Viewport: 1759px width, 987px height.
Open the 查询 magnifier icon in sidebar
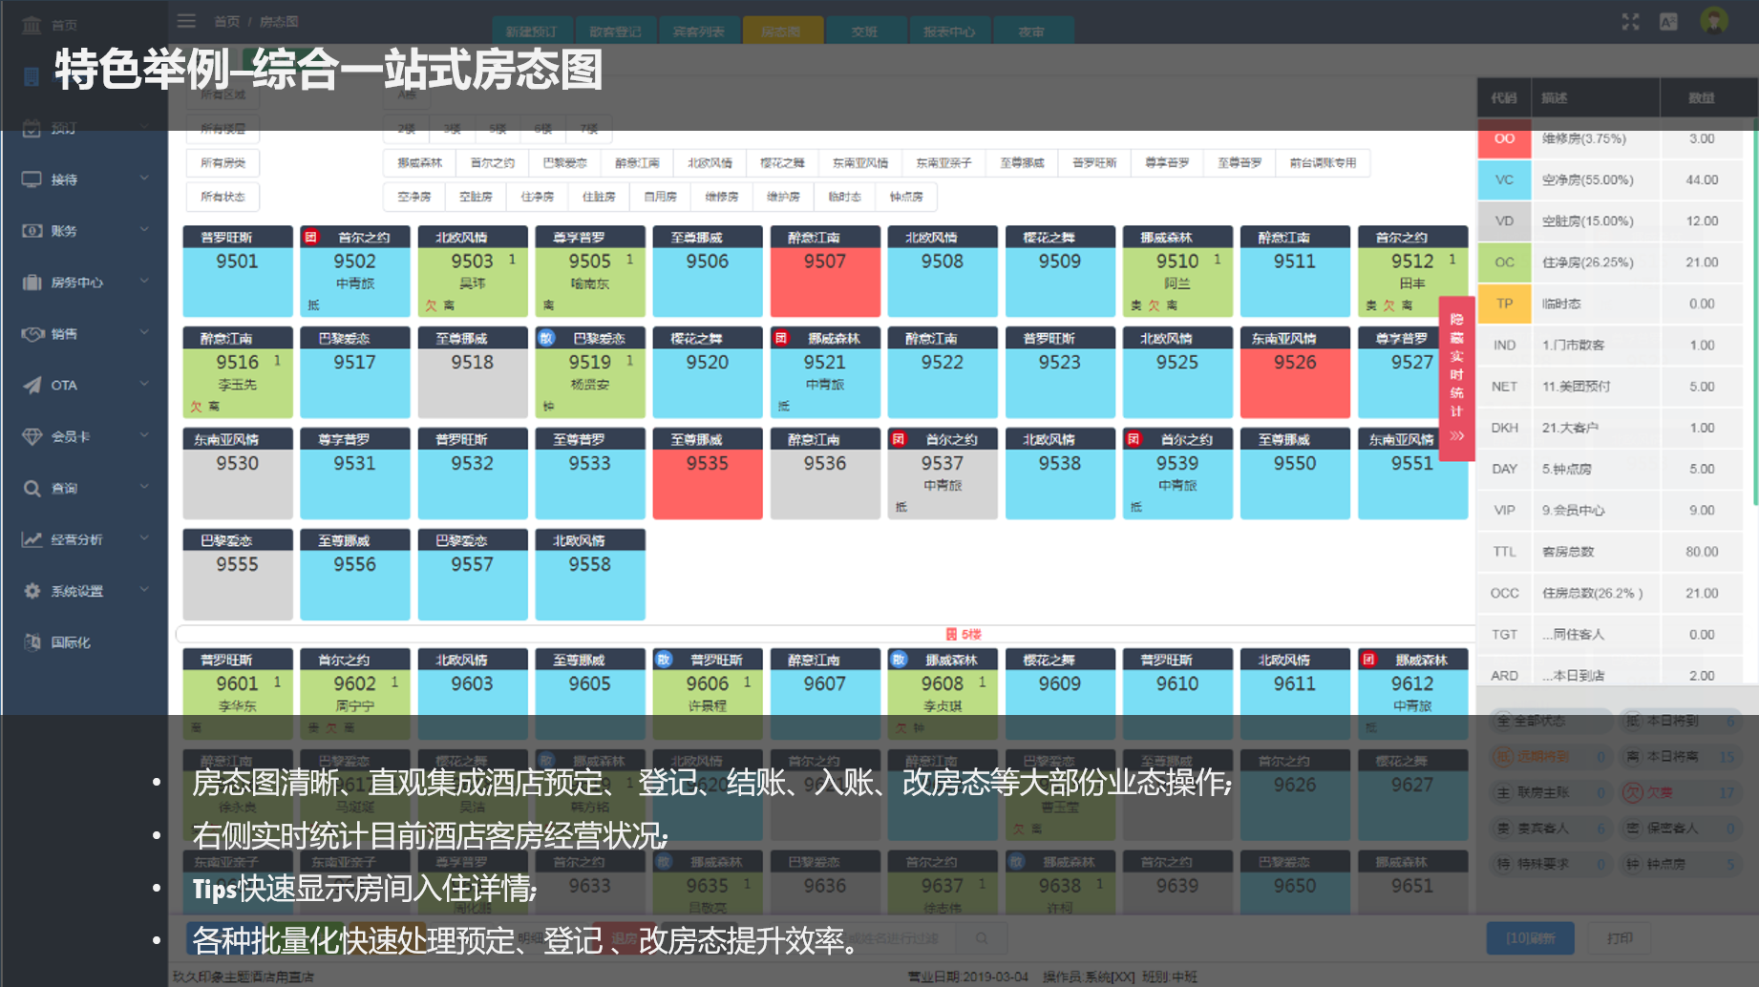32,489
